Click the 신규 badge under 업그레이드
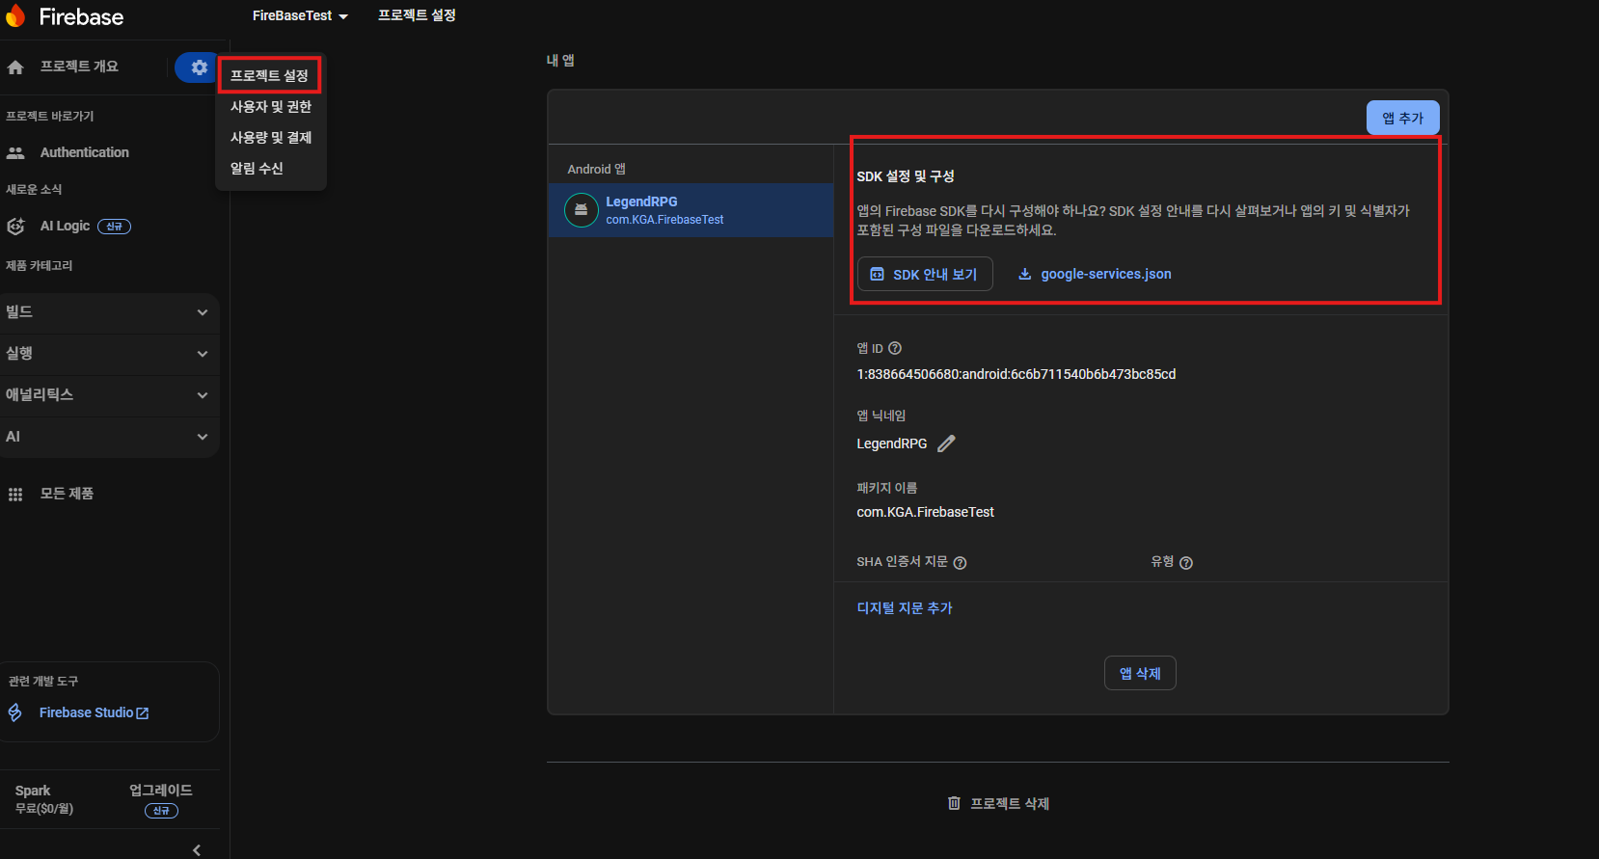The width and height of the screenshot is (1599, 859). 161,811
